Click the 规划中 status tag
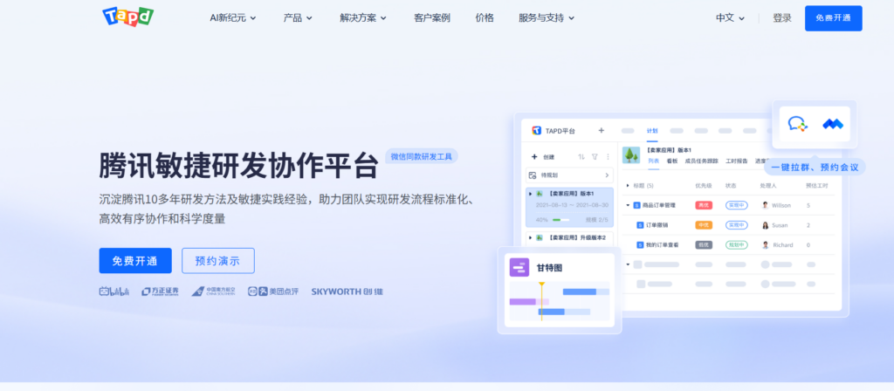894x391 pixels. (736, 245)
